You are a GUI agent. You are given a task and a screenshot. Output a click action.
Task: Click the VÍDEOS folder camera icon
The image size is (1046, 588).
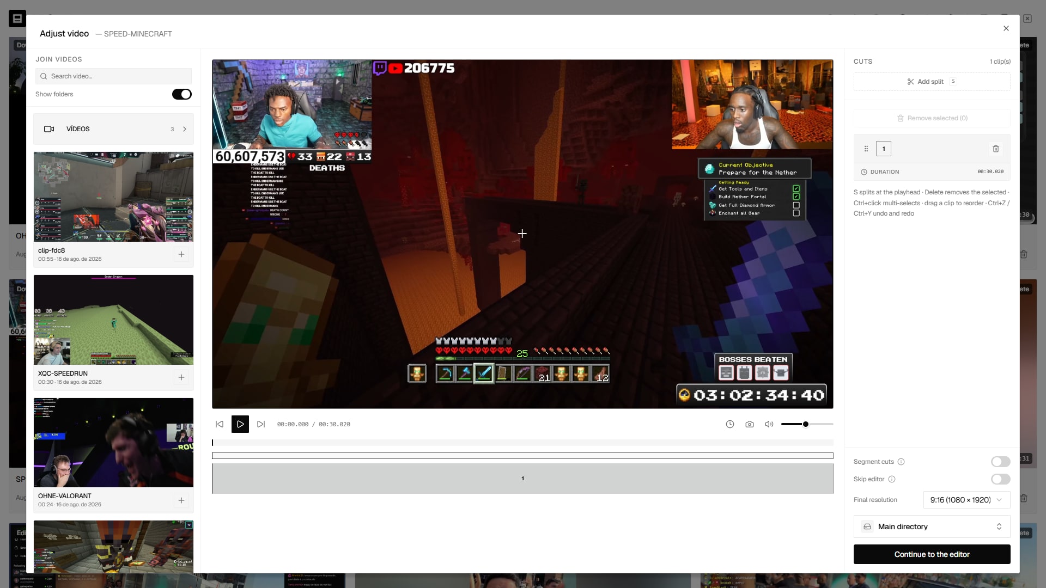49,129
